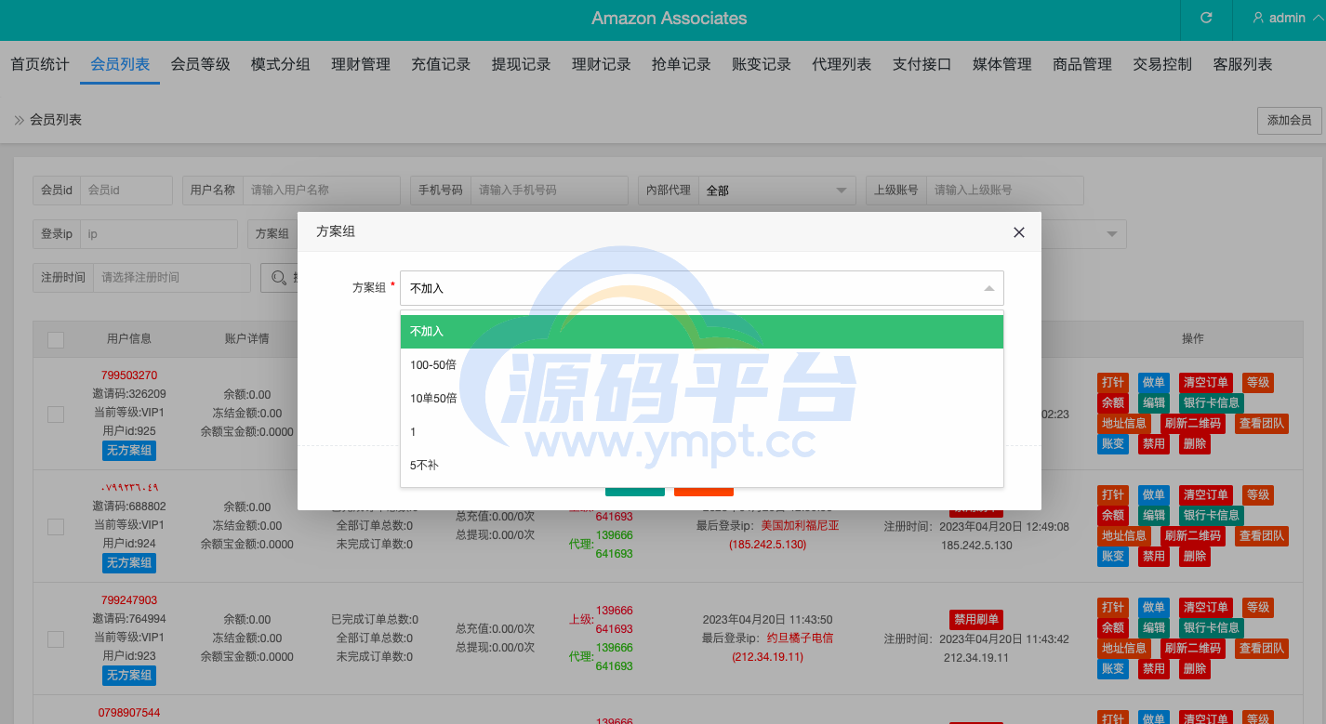Screen dimensions: 1326x724
Task: Open the 媒体管理 tab
Action: (1002, 64)
